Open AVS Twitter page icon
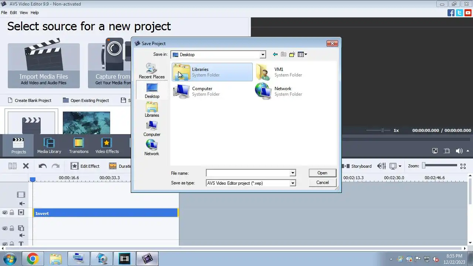 click(x=459, y=13)
